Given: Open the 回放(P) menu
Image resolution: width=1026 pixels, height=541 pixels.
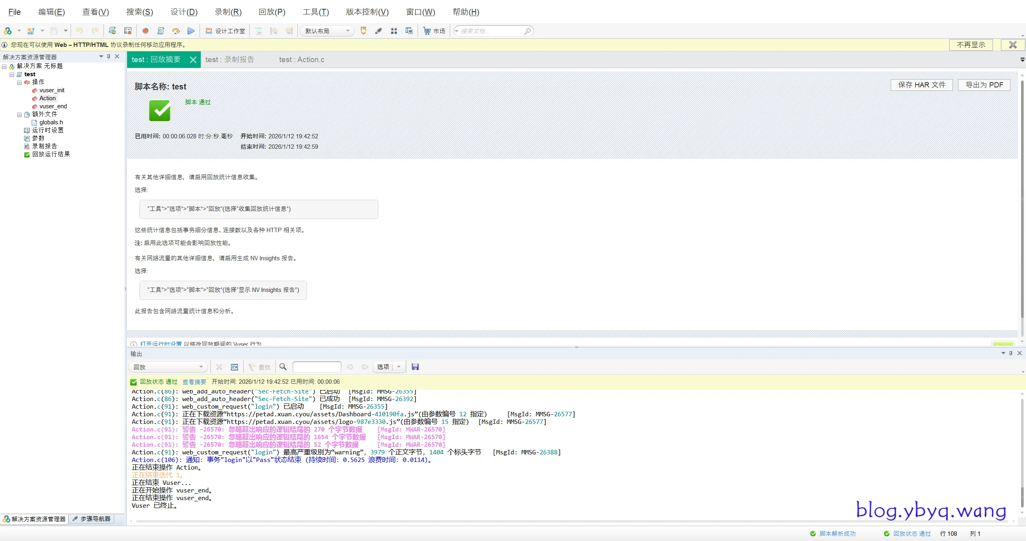Looking at the screenshot, I should point(272,12).
